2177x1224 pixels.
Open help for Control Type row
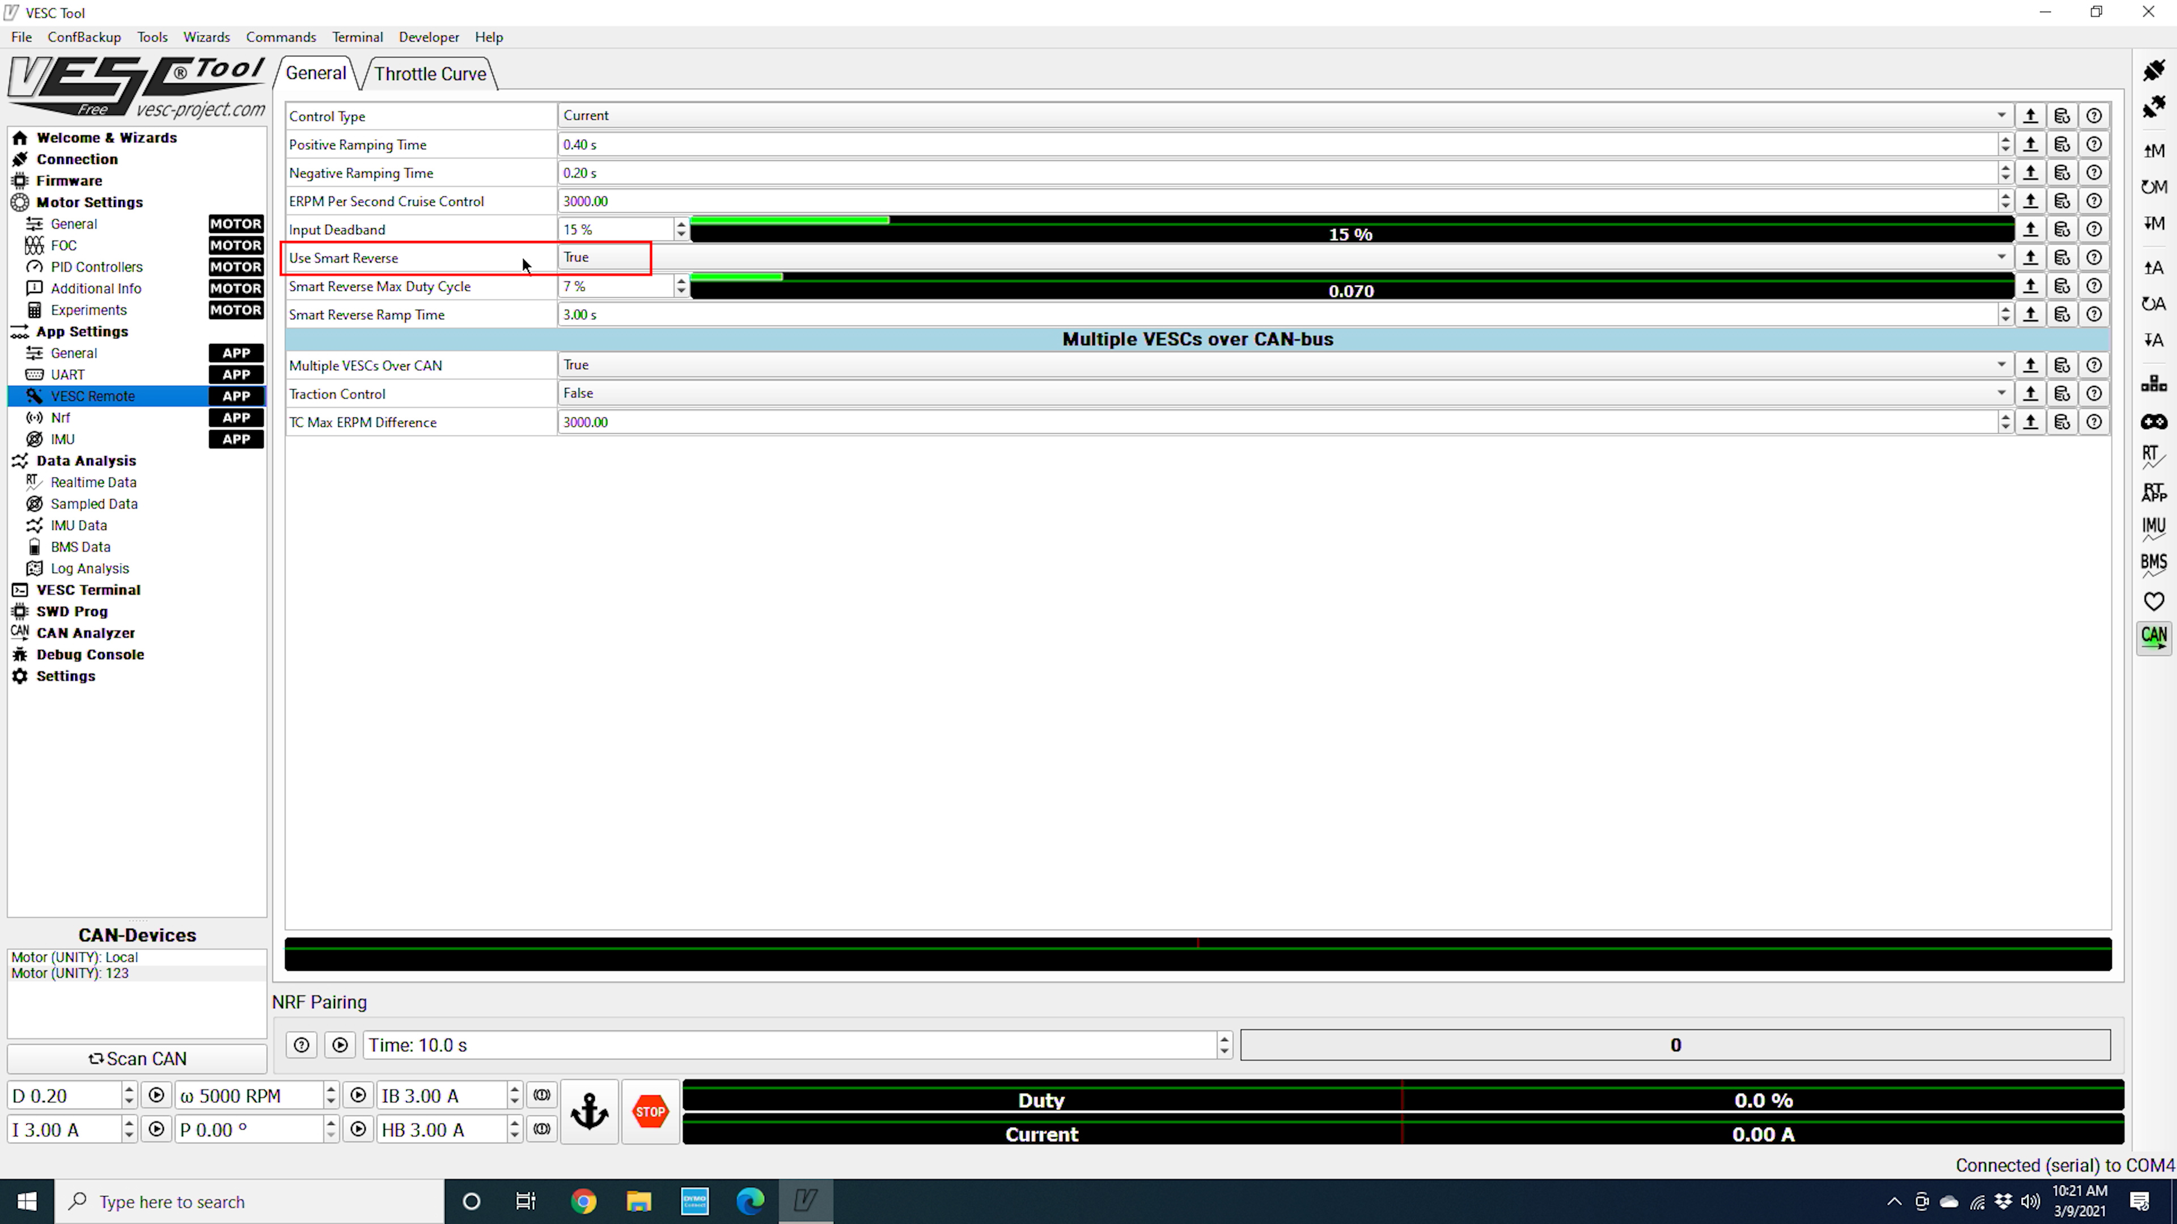(2093, 116)
